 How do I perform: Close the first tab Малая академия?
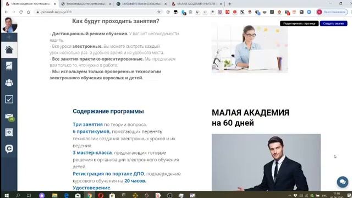[55, 4]
